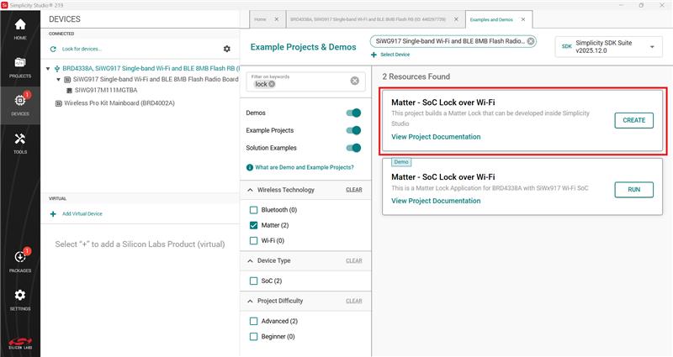Switch to the Home tab
673x357 pixels.
pyautogui.click(x=260, y=18)
